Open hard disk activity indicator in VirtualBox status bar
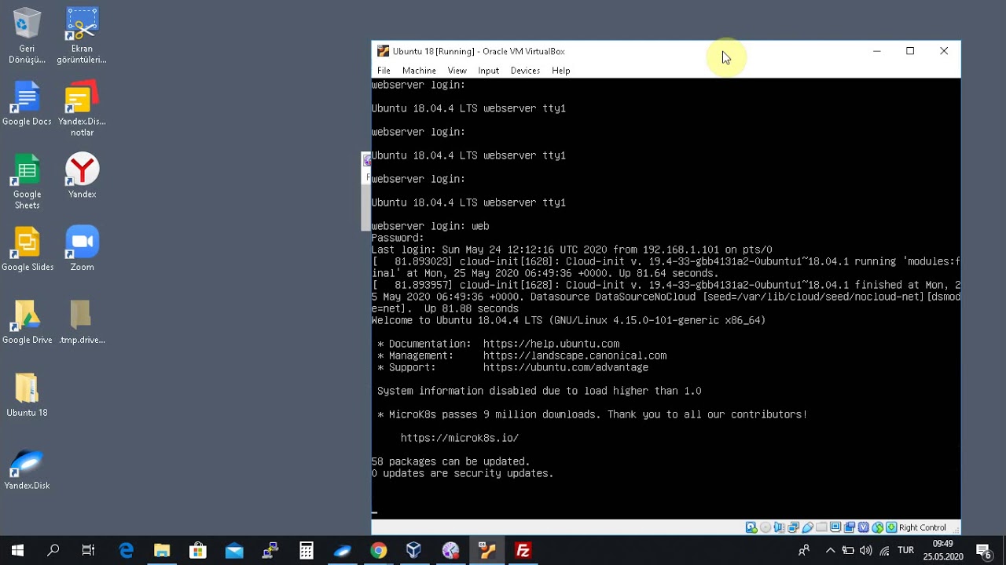 click(x=751, y=527)
